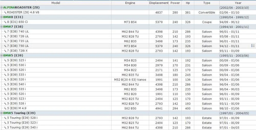This screenshot has width=256, height=130.
Task: Click power value 294
Action: pyautogui.click(x=175, y=109)
